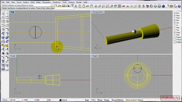Toggle Osnap in the status bar
The width and height of the screenshot is (182, 102).
106,100
